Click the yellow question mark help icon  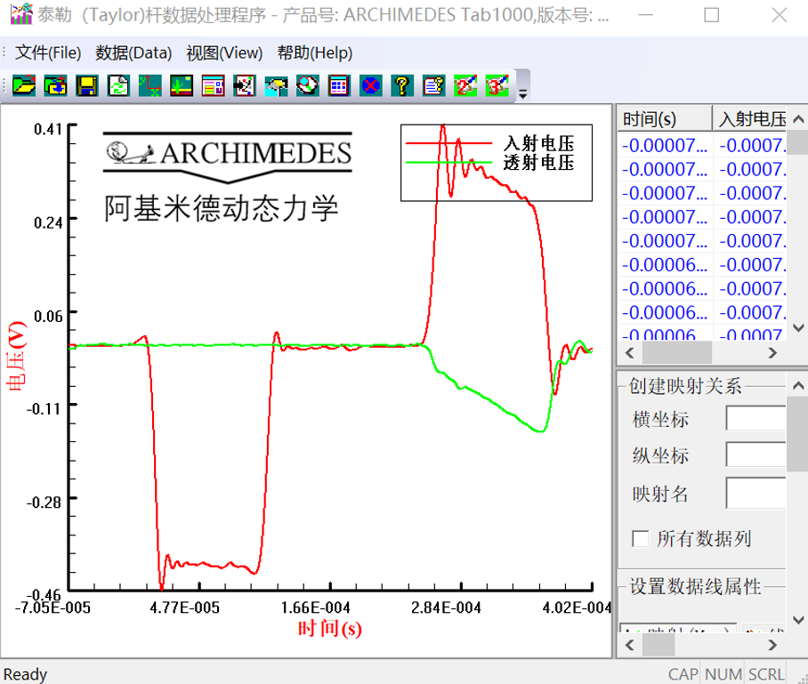[402, 85]
